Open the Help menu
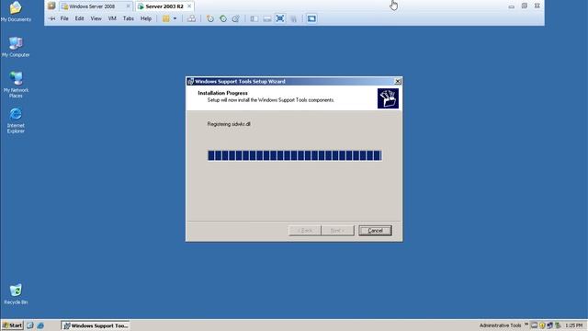The image size is (588, 331). click(x=146, y=18)
